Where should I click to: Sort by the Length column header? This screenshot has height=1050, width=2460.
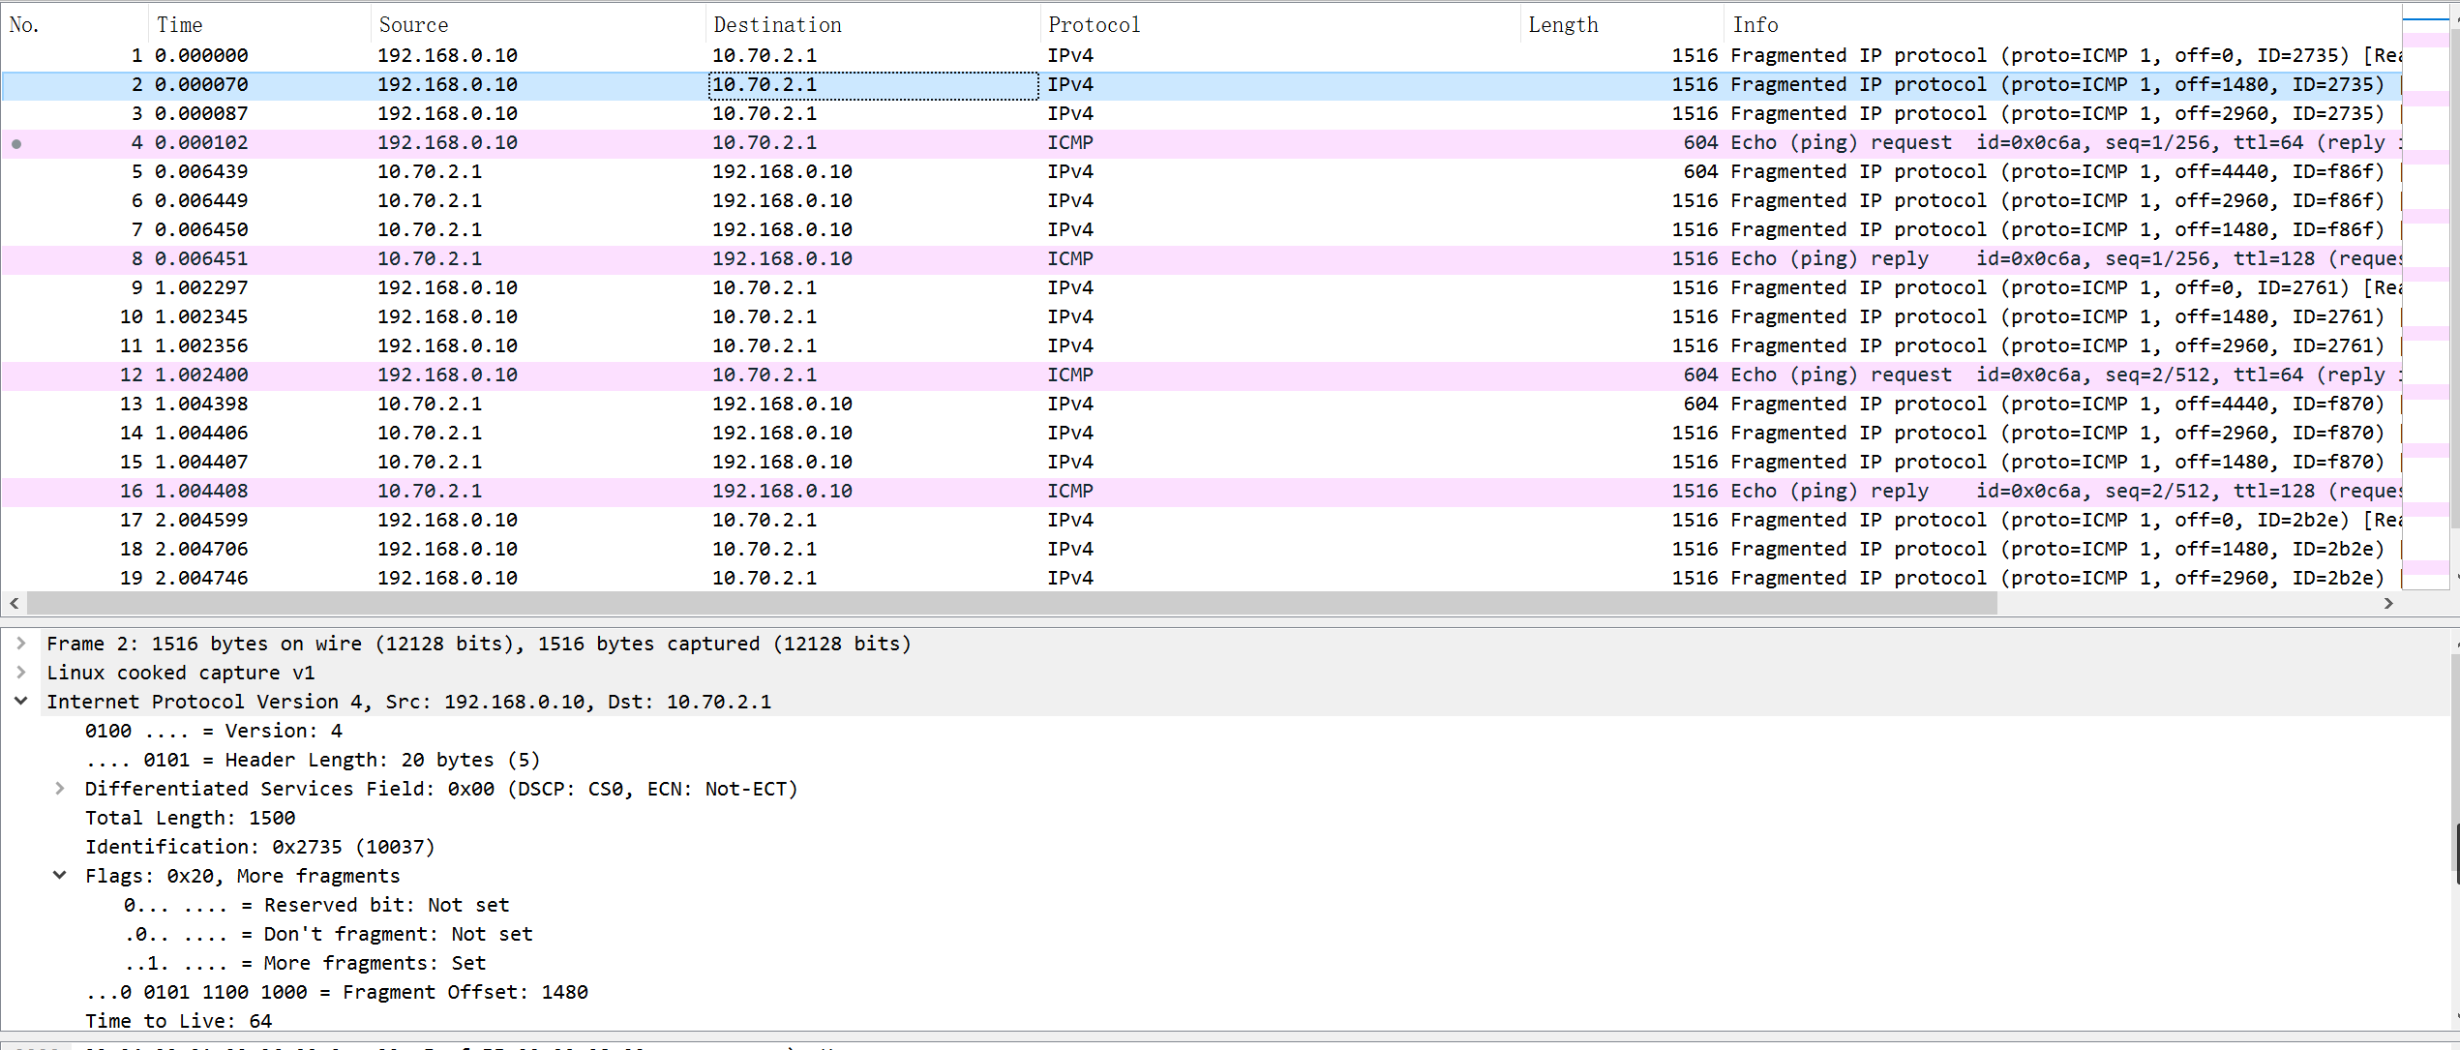coord(1622,24)
